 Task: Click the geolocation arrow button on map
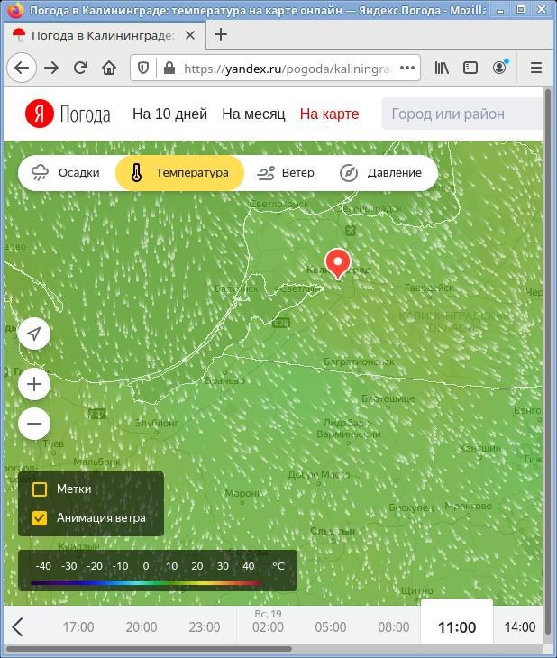tap(34, 334)
